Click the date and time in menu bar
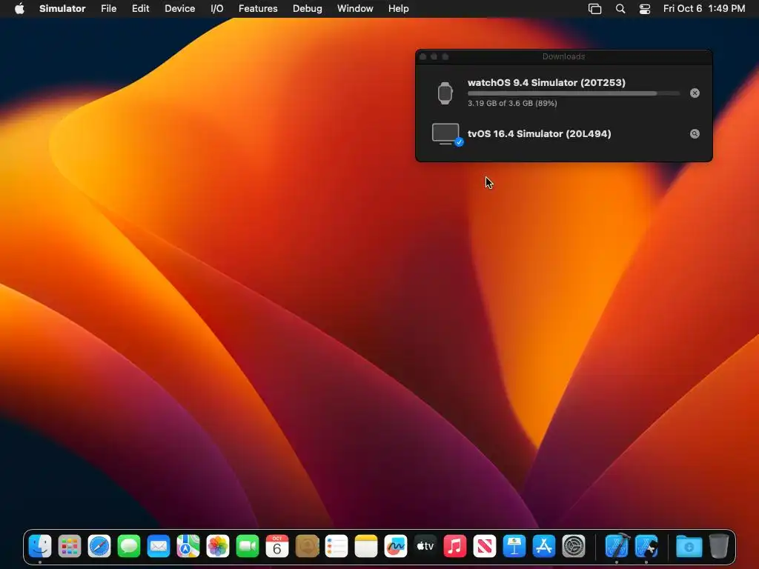 (704, 9)
